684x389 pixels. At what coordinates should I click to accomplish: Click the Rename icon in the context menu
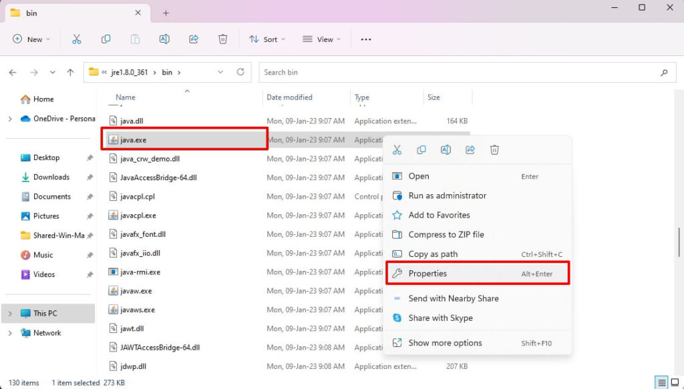click(x=446, y=150)
